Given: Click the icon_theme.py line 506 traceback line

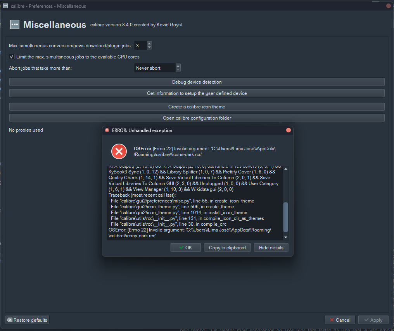Looking at the screenshot, I should click(172, 207).
